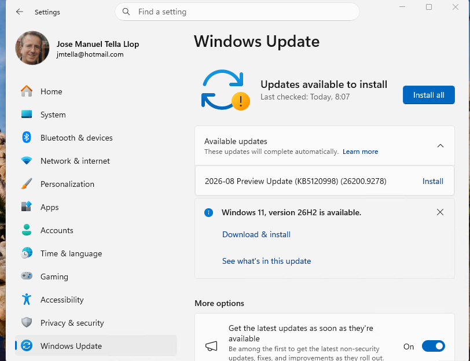Open See what's in this update
Screen dimensions: 470x361
[x=266, y=261]
